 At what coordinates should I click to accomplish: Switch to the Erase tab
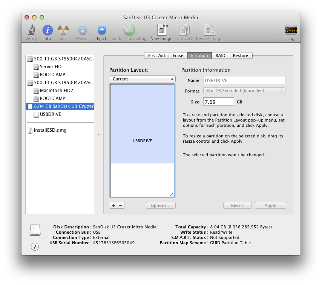click(178, 55)
